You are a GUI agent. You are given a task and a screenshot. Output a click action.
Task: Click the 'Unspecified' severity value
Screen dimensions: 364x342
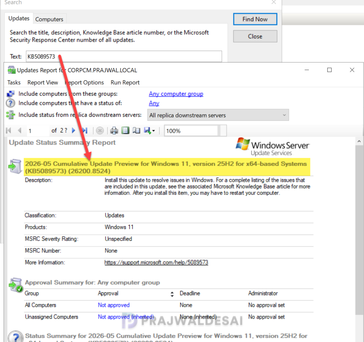click(118, 239)
